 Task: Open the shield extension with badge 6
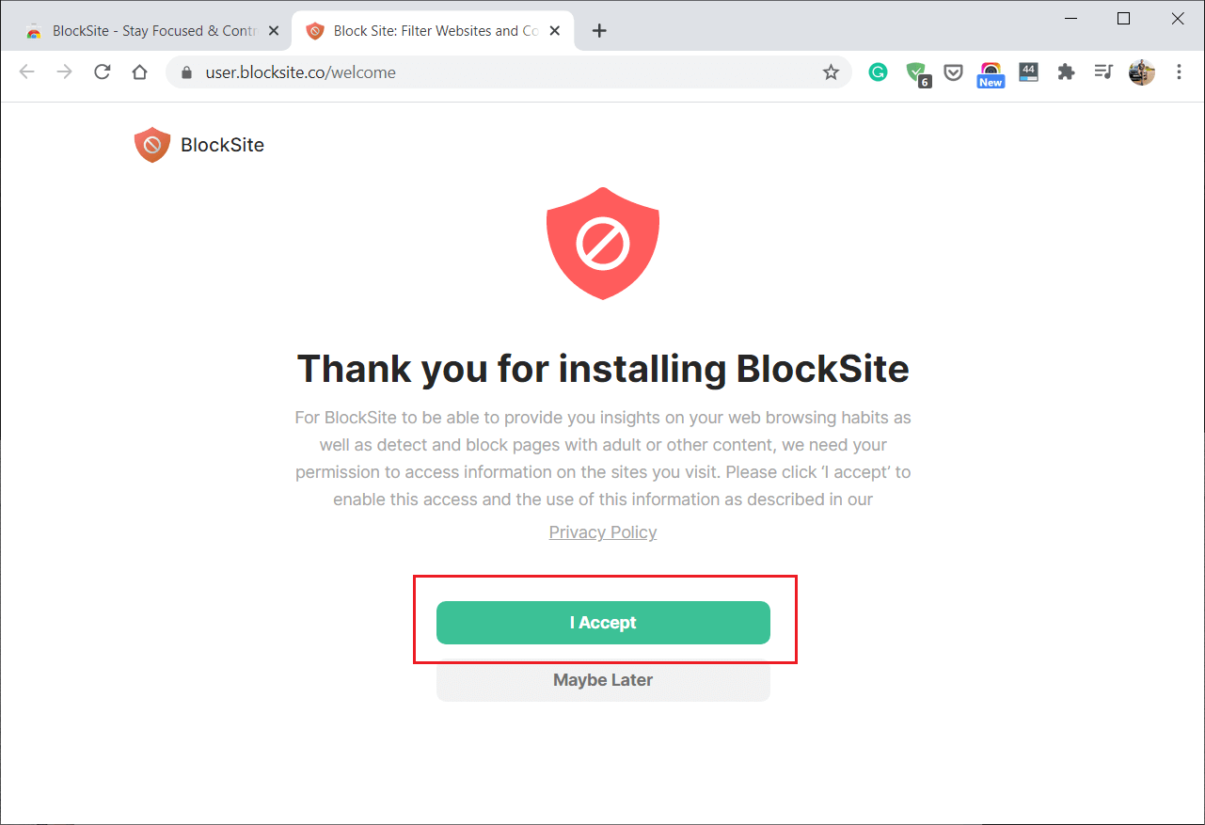pyautogui.click(x=916, y=71)
